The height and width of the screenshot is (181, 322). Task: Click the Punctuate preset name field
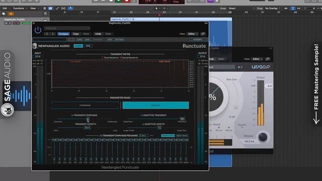[49, 39]
